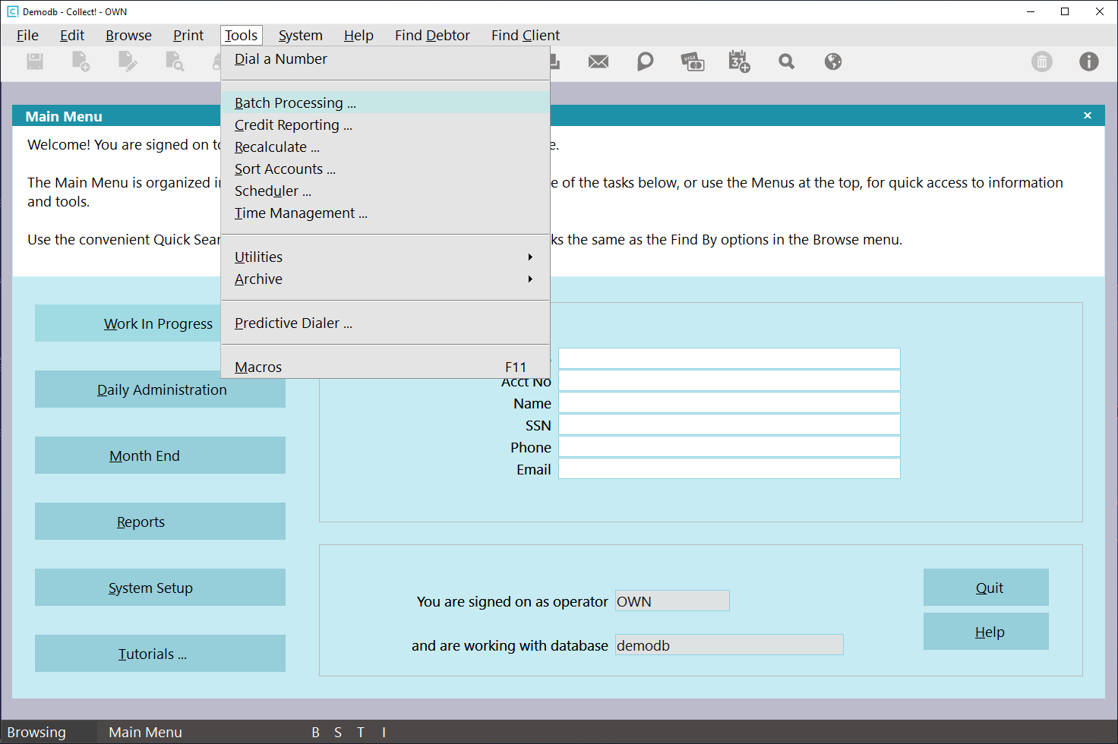Click the database field showing demodb
Image resolution: width=1118 pixels, height=744 pixels.
(x=729, y=645)
